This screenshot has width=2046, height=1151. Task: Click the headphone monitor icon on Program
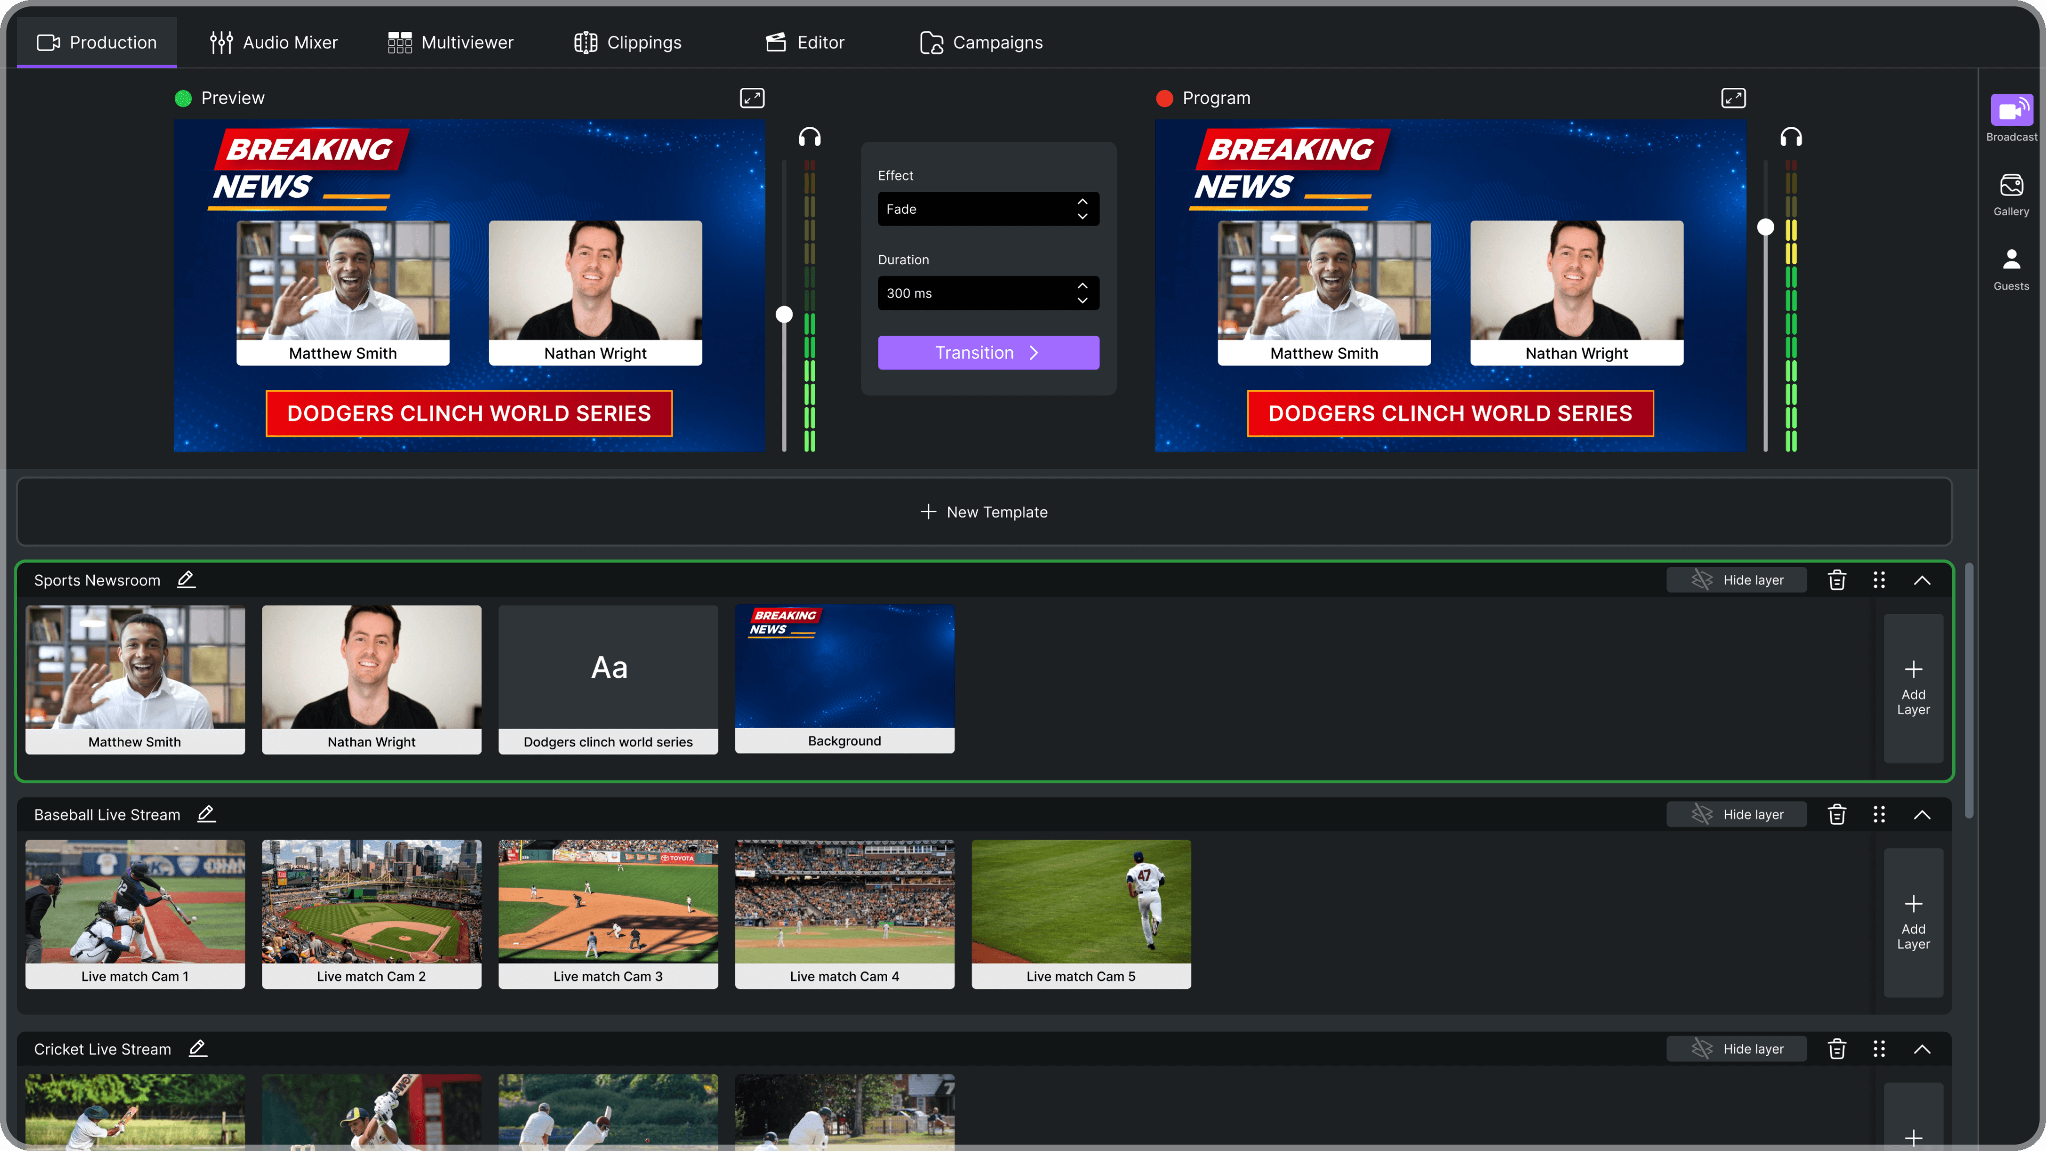(1792, 136)
